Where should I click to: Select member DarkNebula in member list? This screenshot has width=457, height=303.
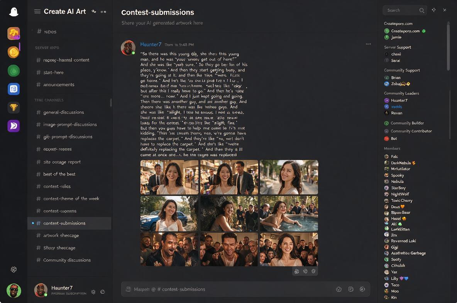coord(400,163)
